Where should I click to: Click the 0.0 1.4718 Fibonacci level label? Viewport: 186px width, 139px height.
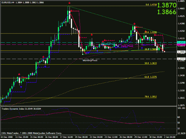151,5
